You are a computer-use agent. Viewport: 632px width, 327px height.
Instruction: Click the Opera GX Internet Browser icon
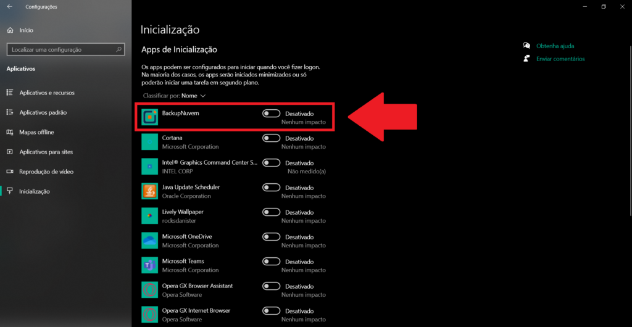coord(149,315)
